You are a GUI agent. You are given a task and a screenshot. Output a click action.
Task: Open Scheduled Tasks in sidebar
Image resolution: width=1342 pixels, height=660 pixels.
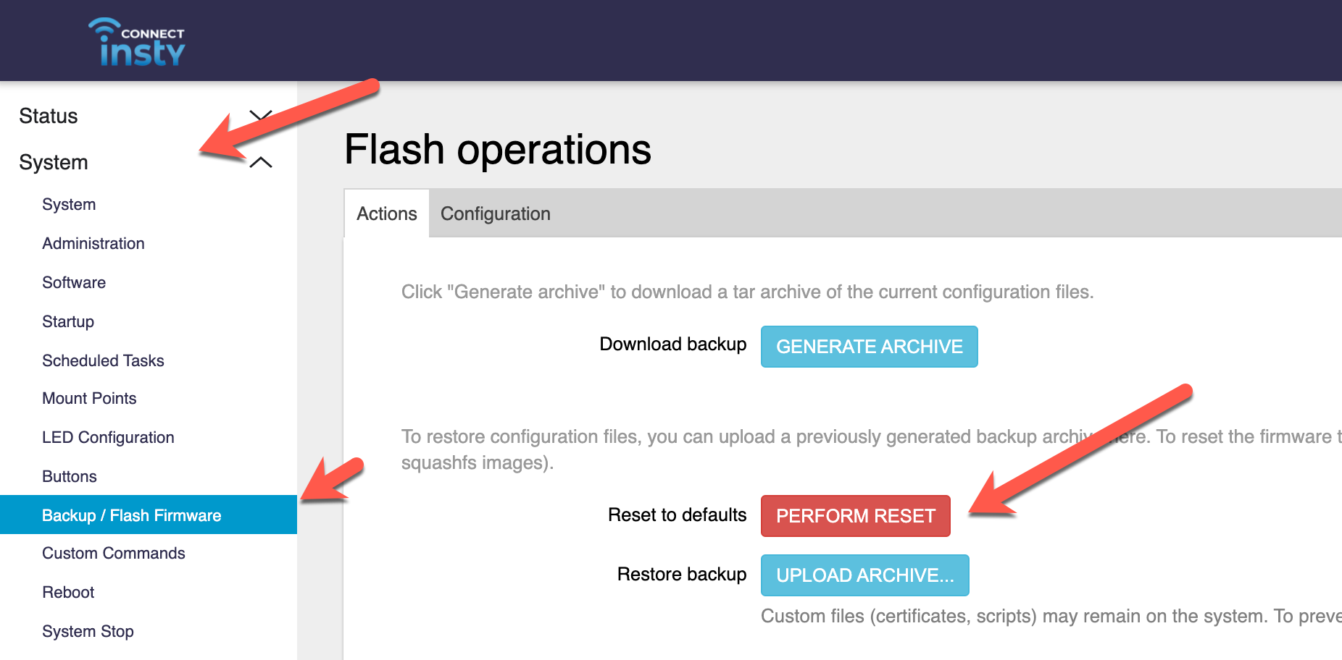[x=103, y=360]
